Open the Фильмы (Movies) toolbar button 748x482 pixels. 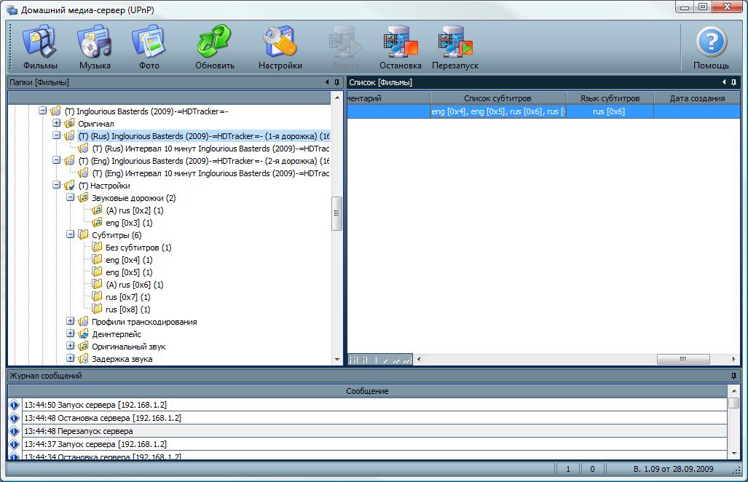(40, 47)
